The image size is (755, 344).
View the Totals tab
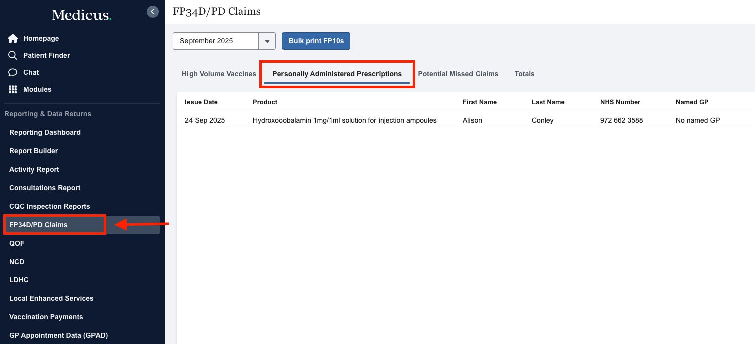524,74
